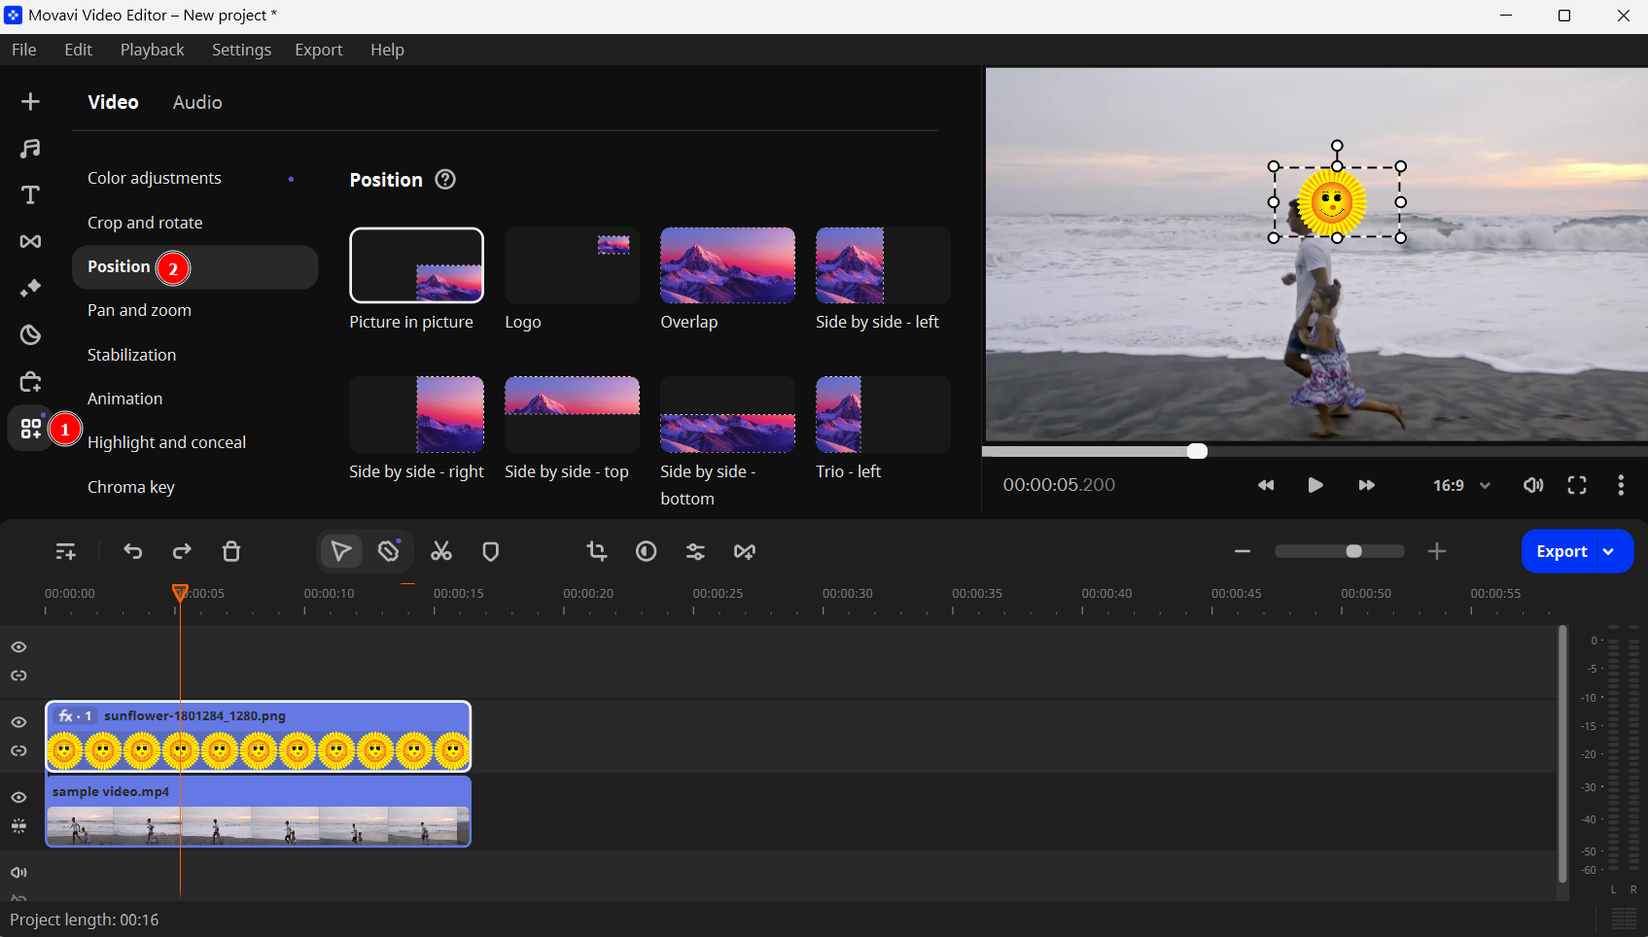Play the preview video
The image size is (1648, 937).
coord(1315,485)
